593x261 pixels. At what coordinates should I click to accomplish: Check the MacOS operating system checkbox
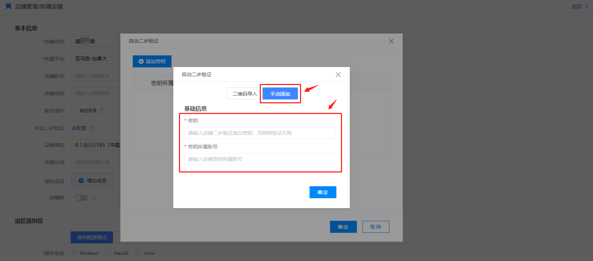click(108, 253)
